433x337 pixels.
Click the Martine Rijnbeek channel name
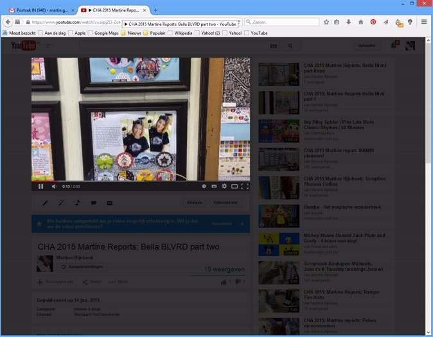(75, 257)
